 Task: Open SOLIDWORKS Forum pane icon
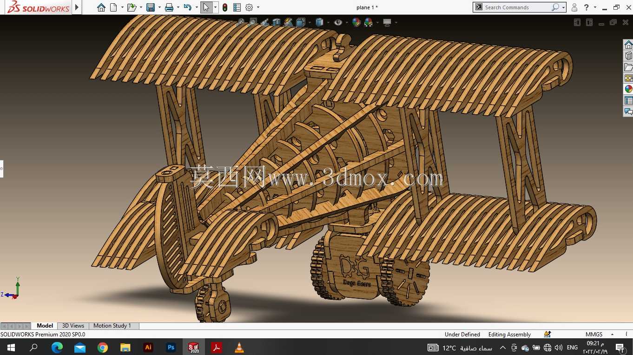628,112
